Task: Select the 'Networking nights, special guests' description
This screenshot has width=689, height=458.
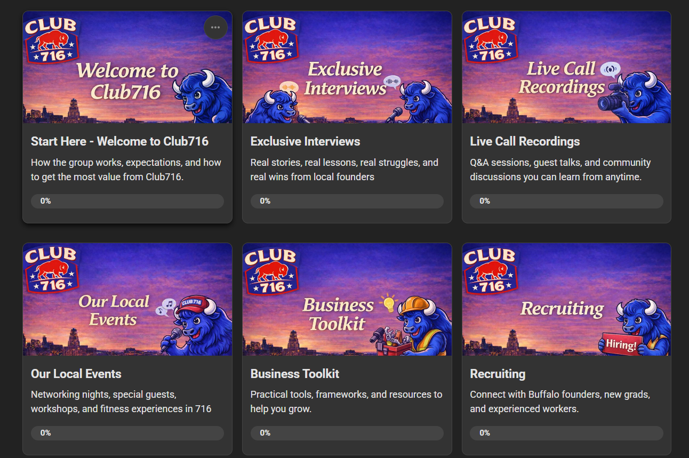Action: [x=121, y=401]
